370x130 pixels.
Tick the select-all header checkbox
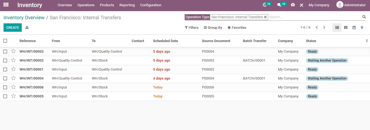(x=5, y=41)
